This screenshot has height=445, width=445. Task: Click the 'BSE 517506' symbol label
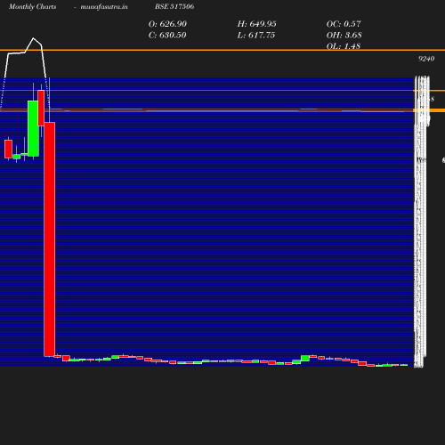(174, 6)
